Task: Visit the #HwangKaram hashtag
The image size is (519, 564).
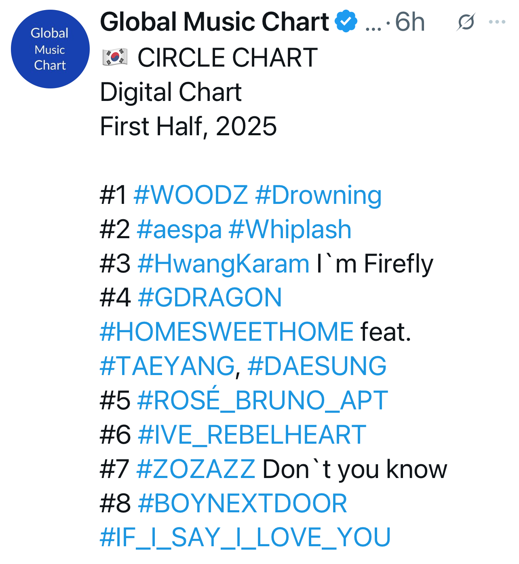Action: (224, 264)
